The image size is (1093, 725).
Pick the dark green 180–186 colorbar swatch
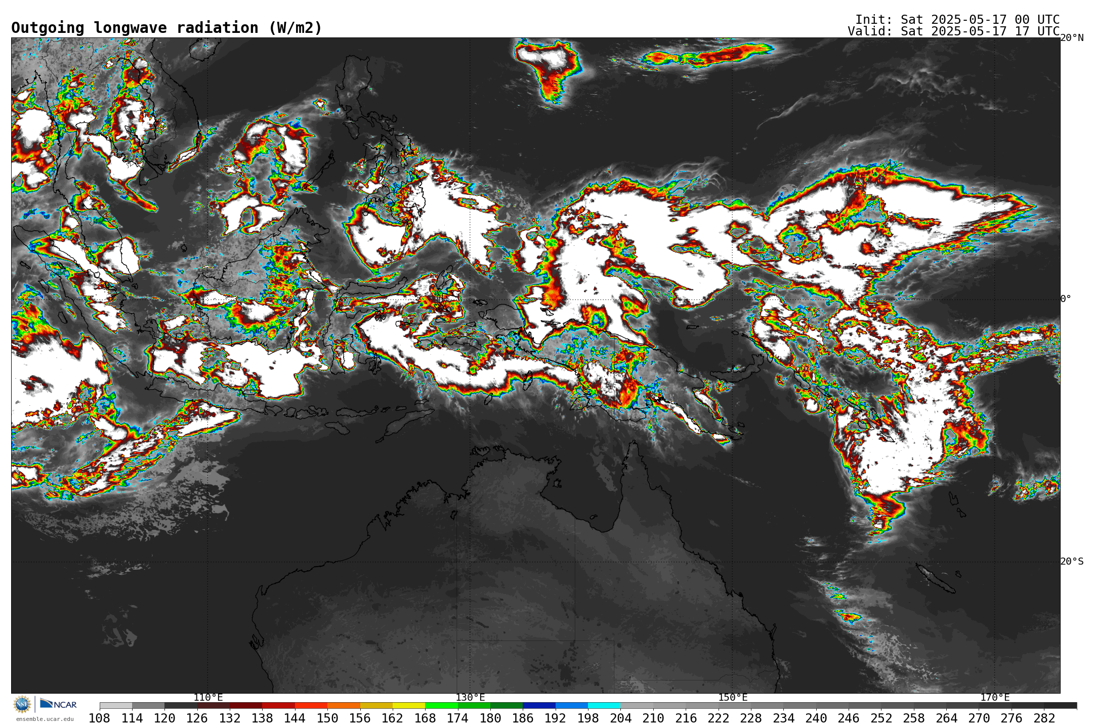click(x=507, y=705)
